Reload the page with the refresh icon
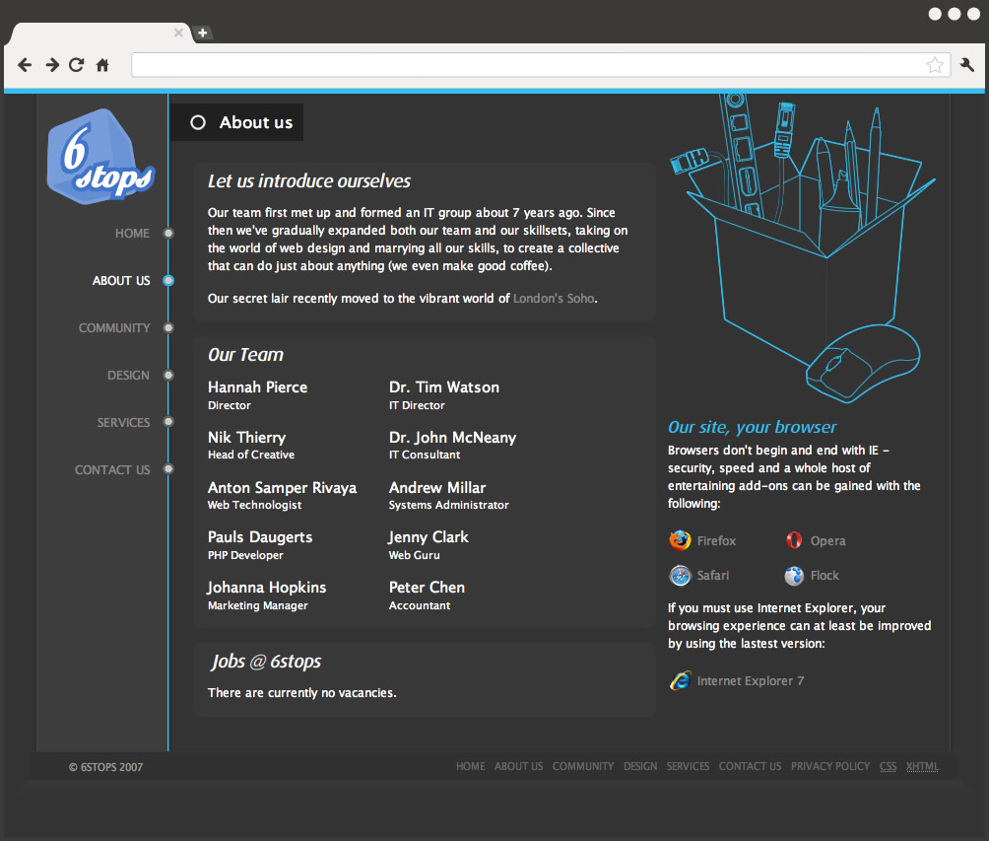989x841 pixels. (x=77, y=65)
